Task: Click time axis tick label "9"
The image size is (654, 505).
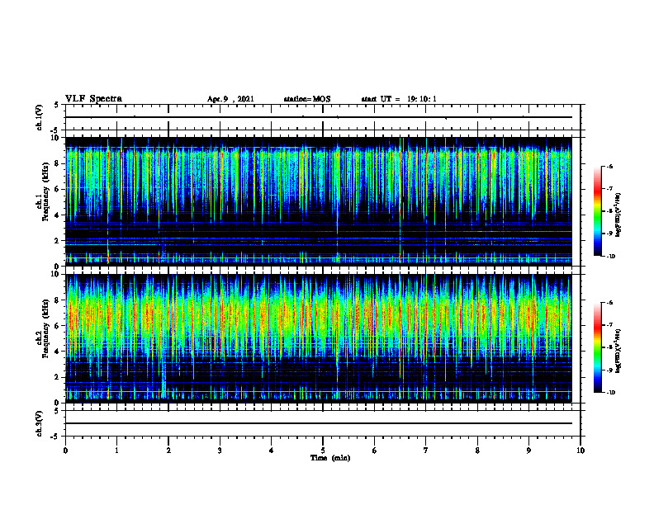Action: 528,451
